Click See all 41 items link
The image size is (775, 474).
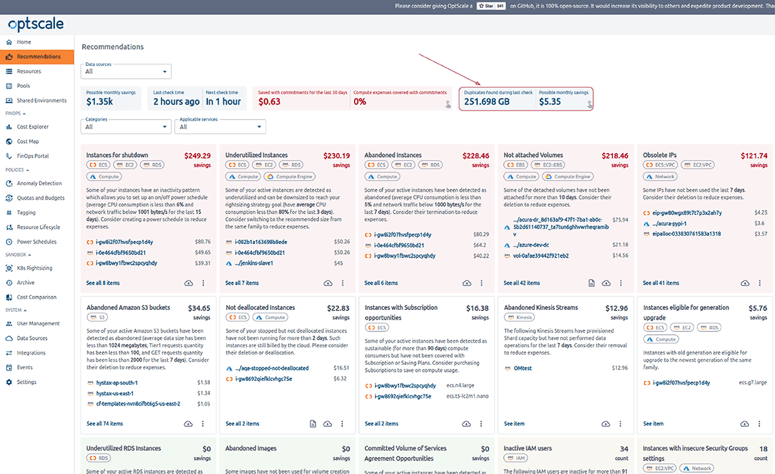coord(661,283)
